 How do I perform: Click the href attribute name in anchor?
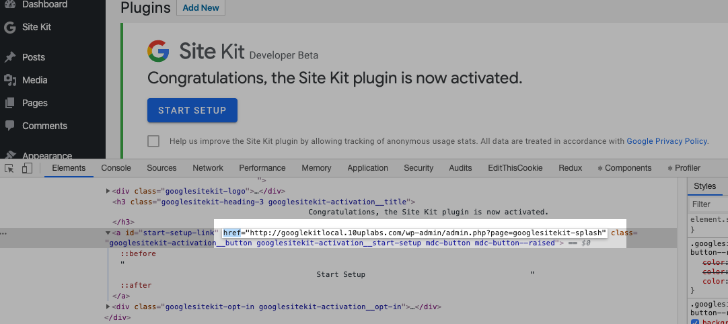pos(231,233)
